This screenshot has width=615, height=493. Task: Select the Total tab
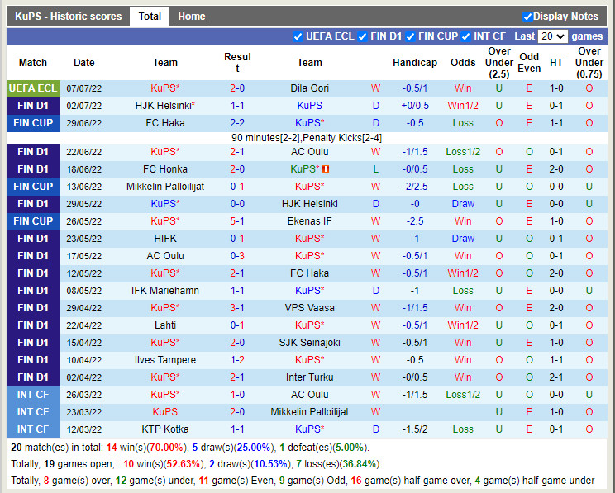pos(150,17)
